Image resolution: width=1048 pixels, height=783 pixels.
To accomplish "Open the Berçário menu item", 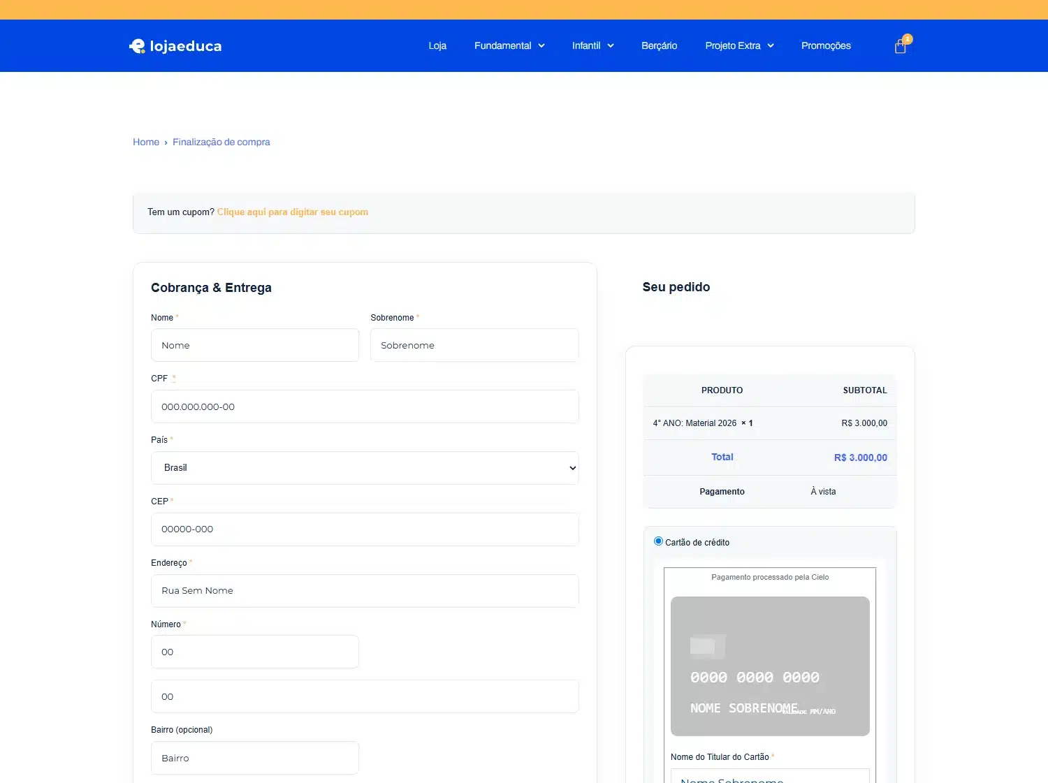I will [x=659, y=46].
